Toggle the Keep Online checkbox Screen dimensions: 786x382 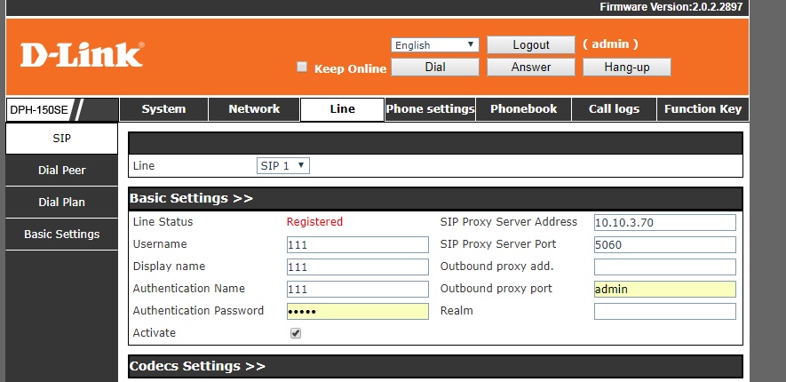[302, 67]
